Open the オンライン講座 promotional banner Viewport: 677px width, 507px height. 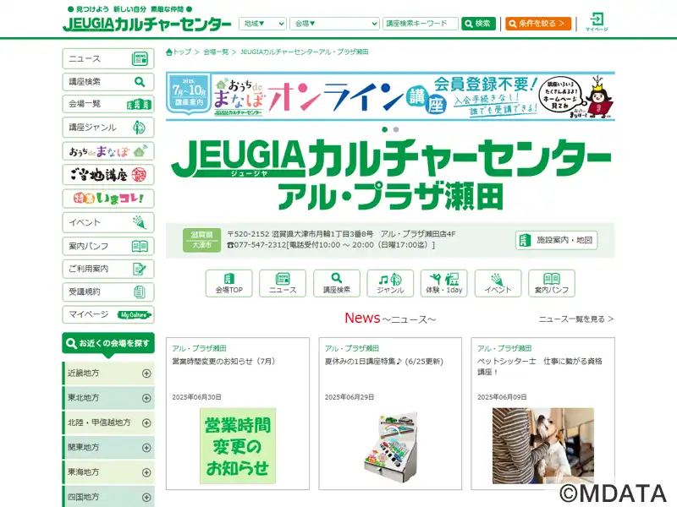coord(390,96)
